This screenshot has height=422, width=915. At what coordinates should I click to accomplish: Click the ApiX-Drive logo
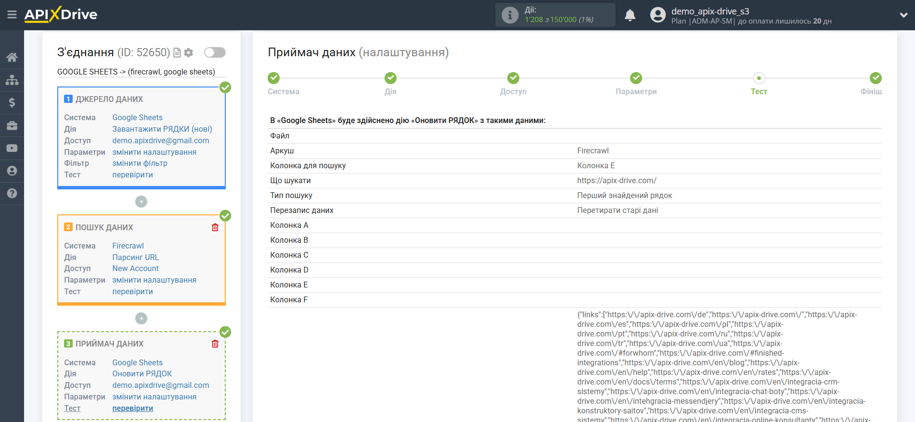click(61, 14)
